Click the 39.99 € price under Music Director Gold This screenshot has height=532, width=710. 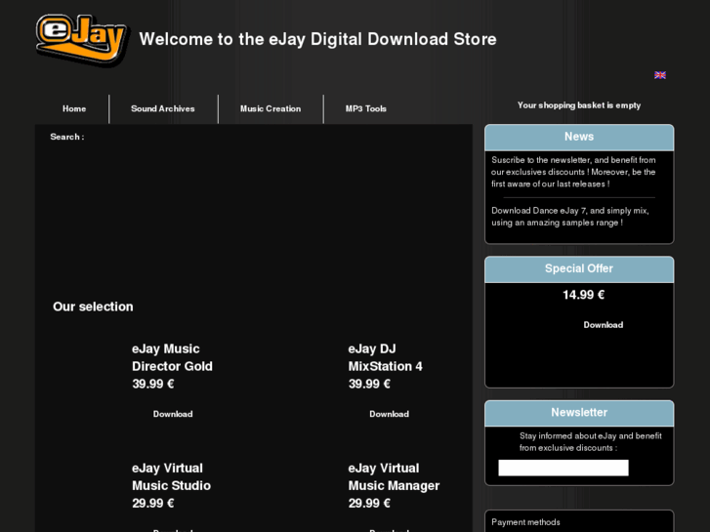click(153, 384)
